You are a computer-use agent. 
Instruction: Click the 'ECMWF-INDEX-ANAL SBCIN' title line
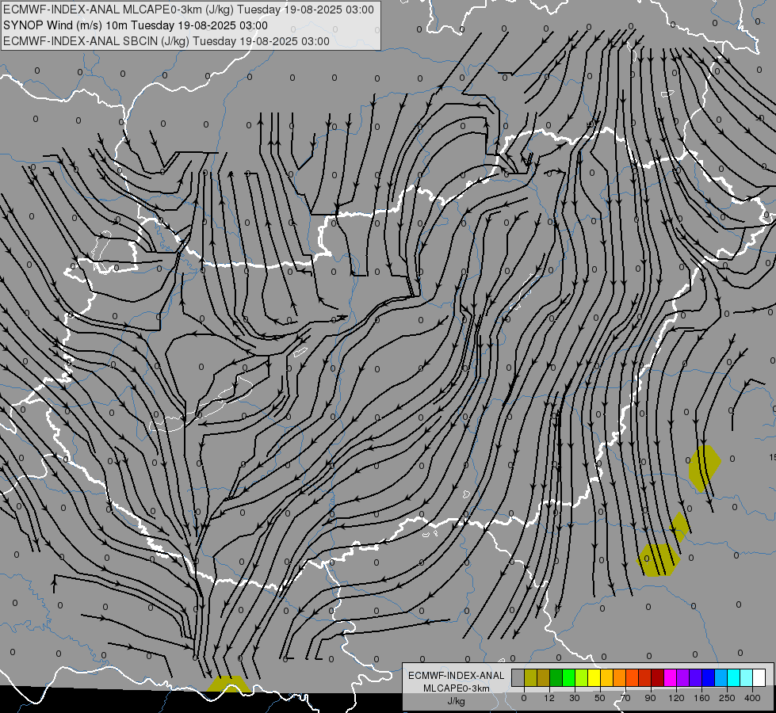click(166, 41)
